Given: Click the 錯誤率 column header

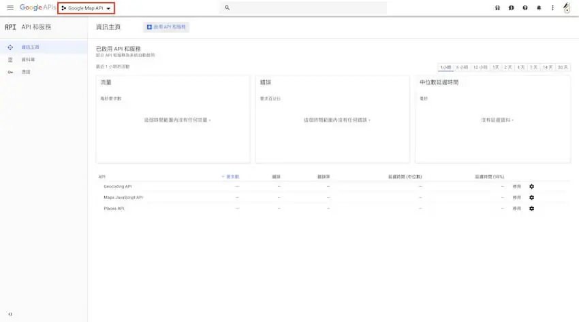Looking at the screenshot, I should (x=324, y=177).
